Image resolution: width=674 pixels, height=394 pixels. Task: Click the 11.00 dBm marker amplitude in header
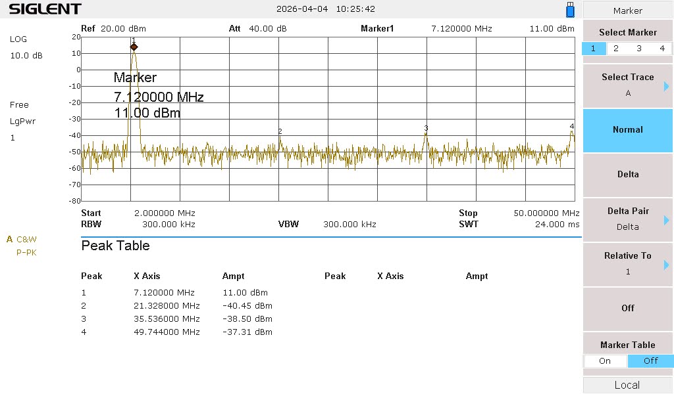(552, 29)
